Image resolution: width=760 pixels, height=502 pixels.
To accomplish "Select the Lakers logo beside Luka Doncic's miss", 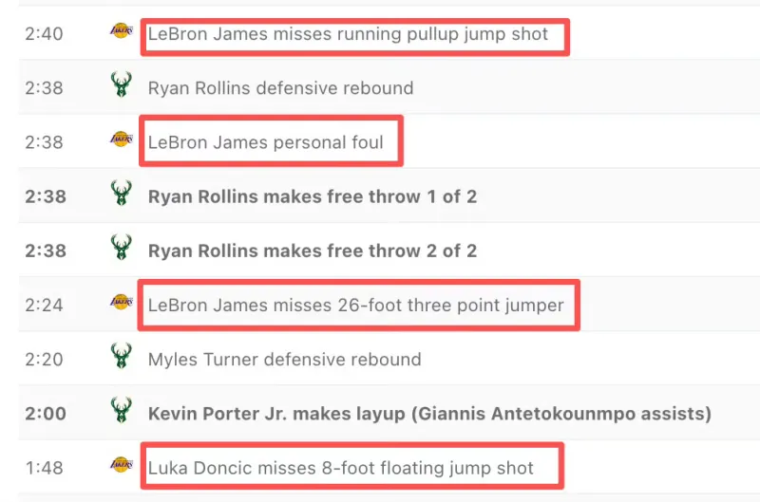I will click(x=120, y=467).
